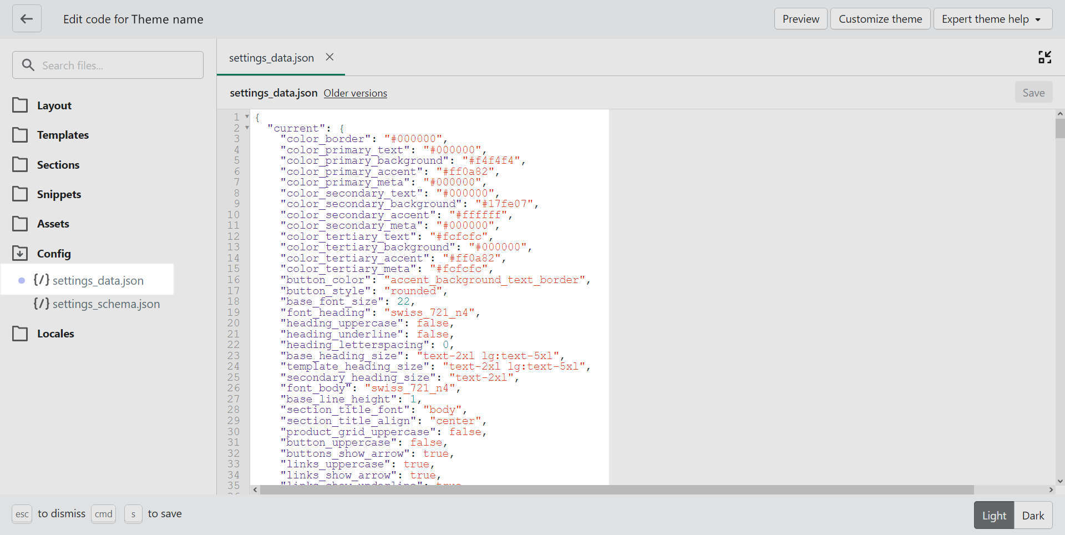Toggle fullscreen editor with the expand icon
The width and height of the screenshot is (1065, 535).
pyautogui.click(x=1044, y=57)
